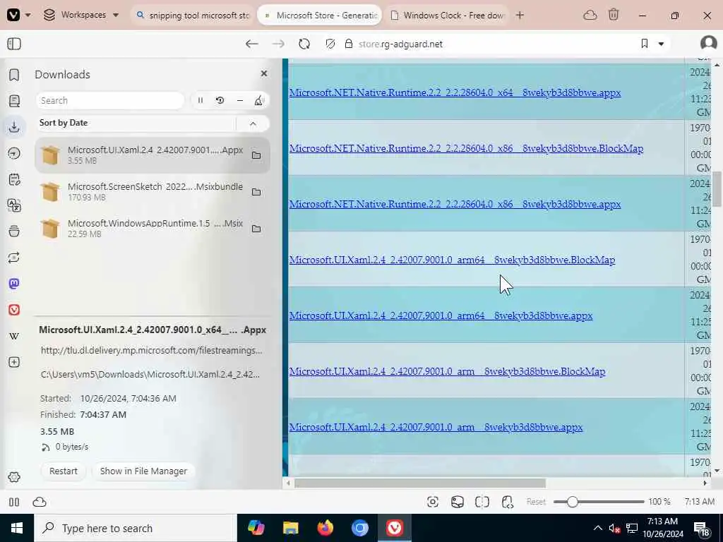Open the Window panel icon below Translate
This screenshot has height=542, width=723.
point(14,231)
